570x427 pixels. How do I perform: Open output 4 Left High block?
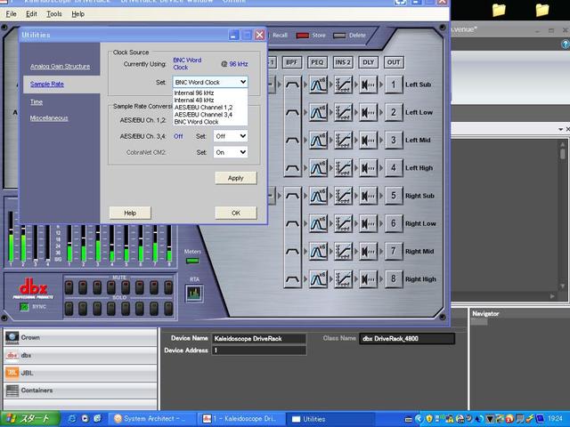[394, 168]
